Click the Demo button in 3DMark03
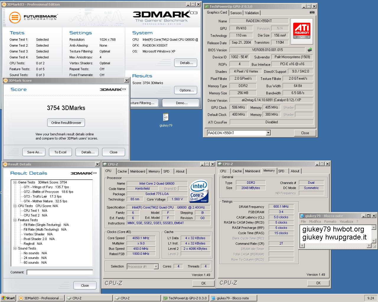The height and width of the screenshot is (302, 378). tap(181, 103)
